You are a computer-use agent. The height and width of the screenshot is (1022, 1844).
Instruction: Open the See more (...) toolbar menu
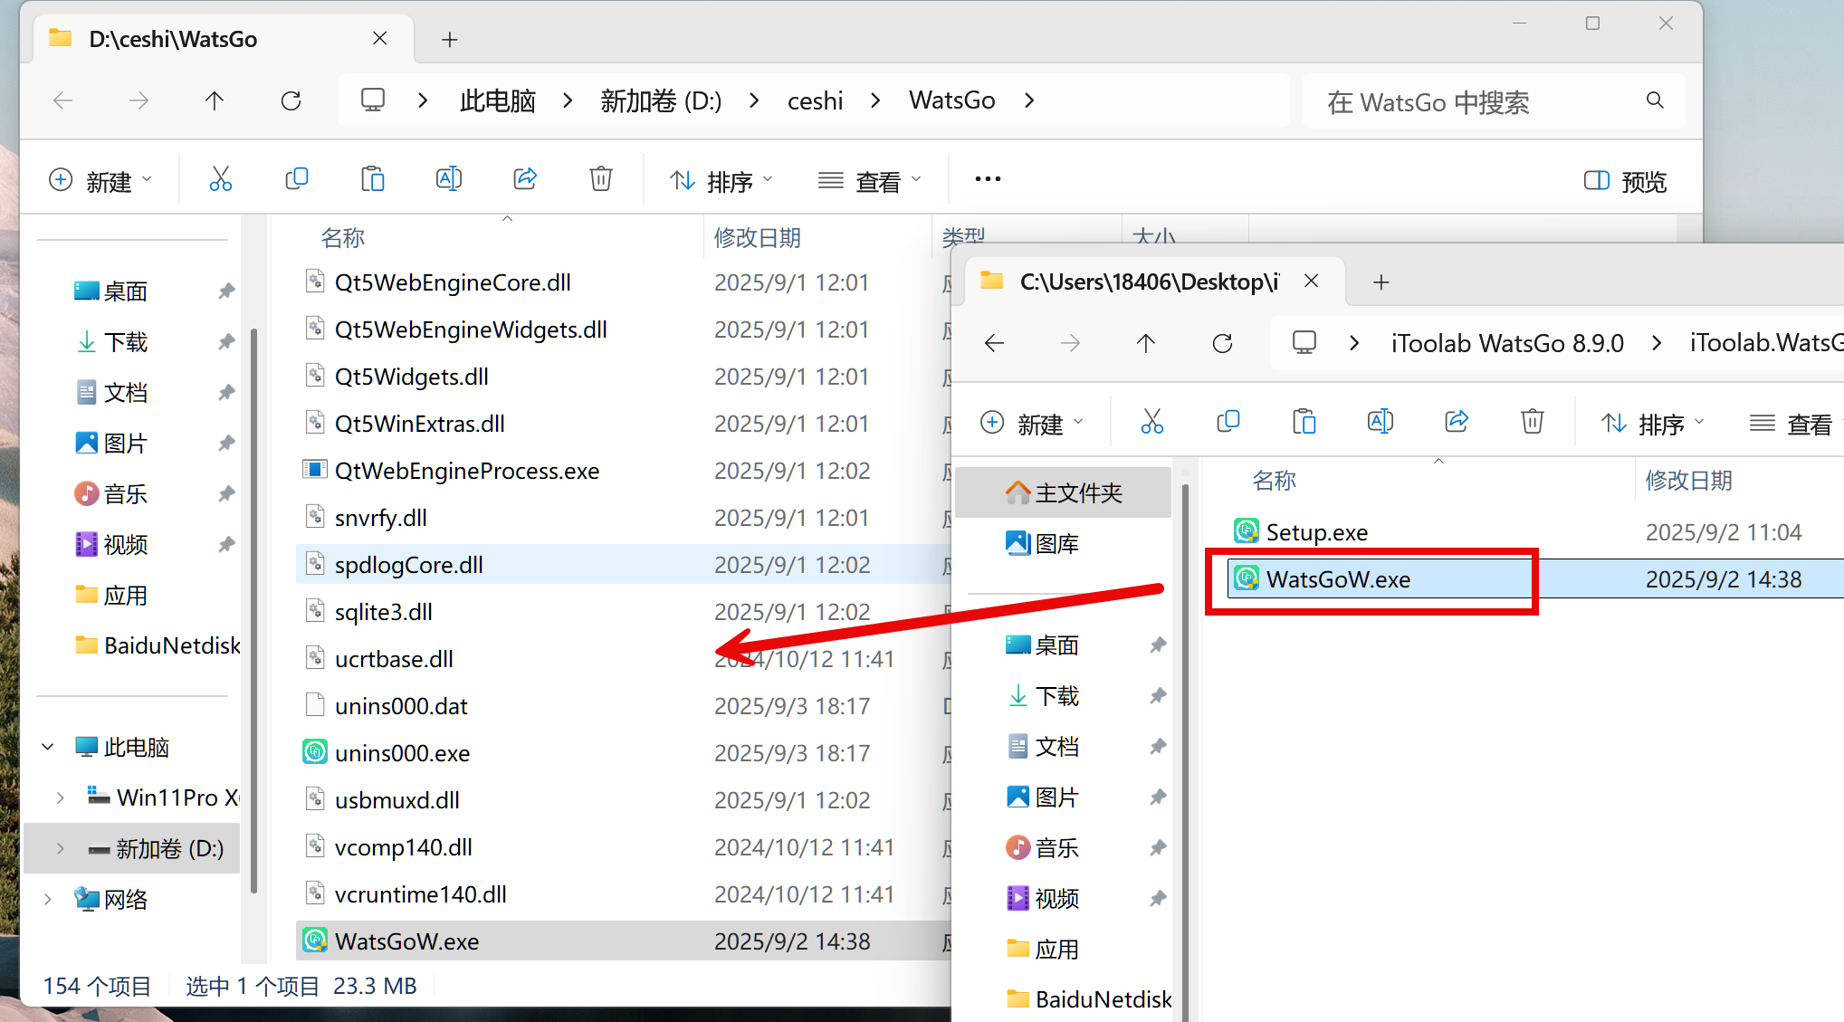pyautogui.click(x=988, y=179)
